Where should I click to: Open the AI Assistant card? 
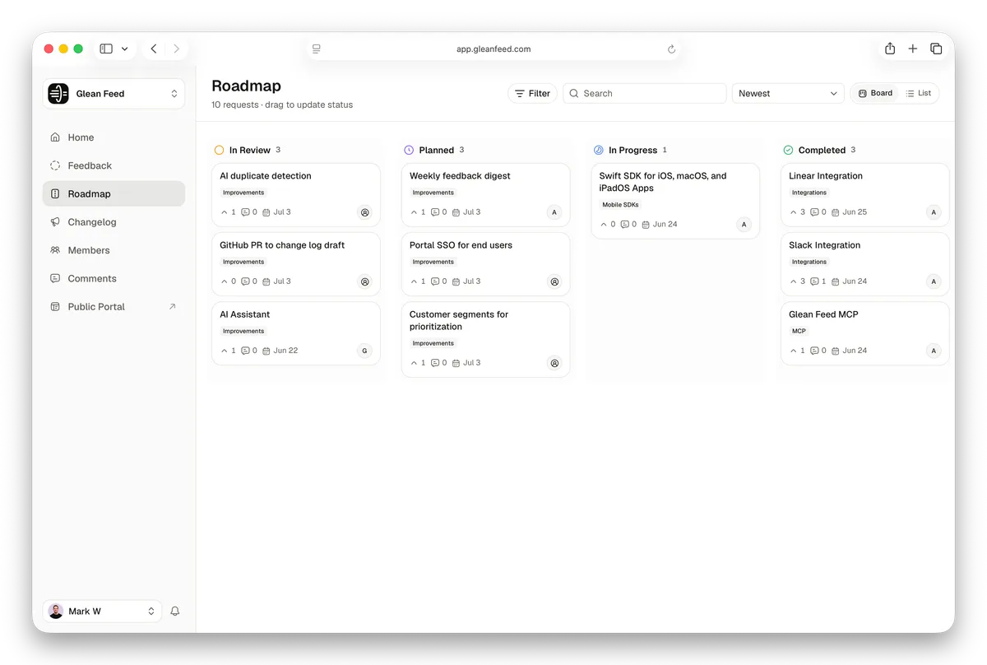pyautogui.click(x=296, y=332)
